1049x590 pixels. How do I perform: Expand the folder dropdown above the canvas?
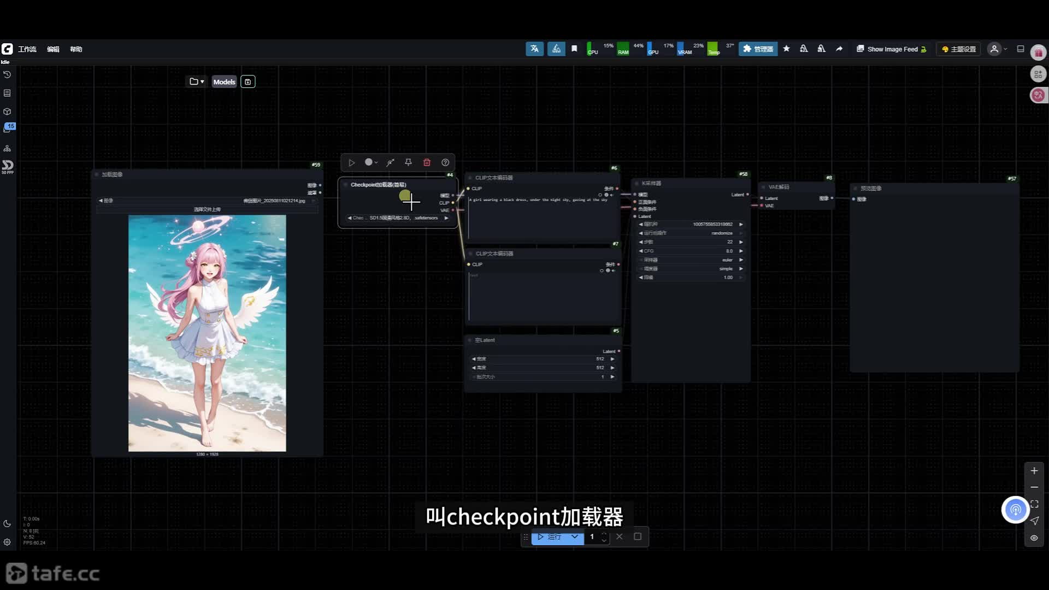[197, 81]
